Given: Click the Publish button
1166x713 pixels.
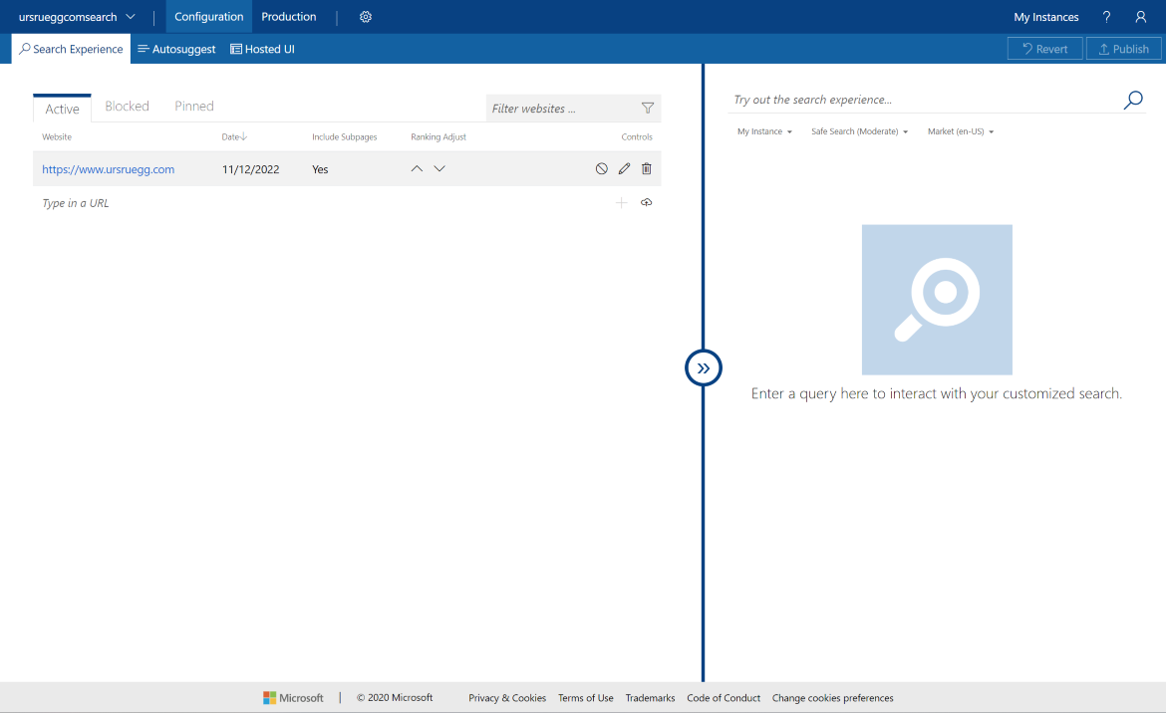Looking at the screenshot, I should pos(1124,49).
